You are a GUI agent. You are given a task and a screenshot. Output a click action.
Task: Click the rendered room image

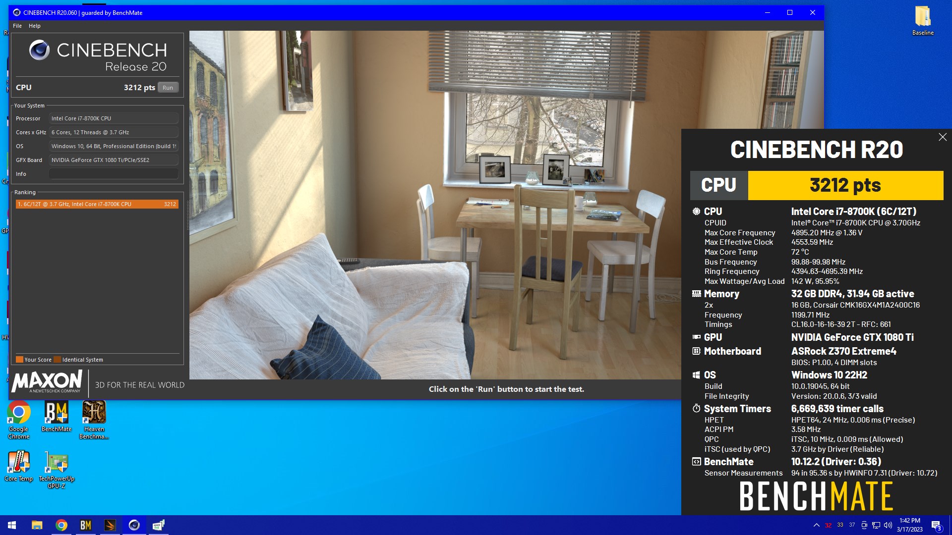pos(435,205)
